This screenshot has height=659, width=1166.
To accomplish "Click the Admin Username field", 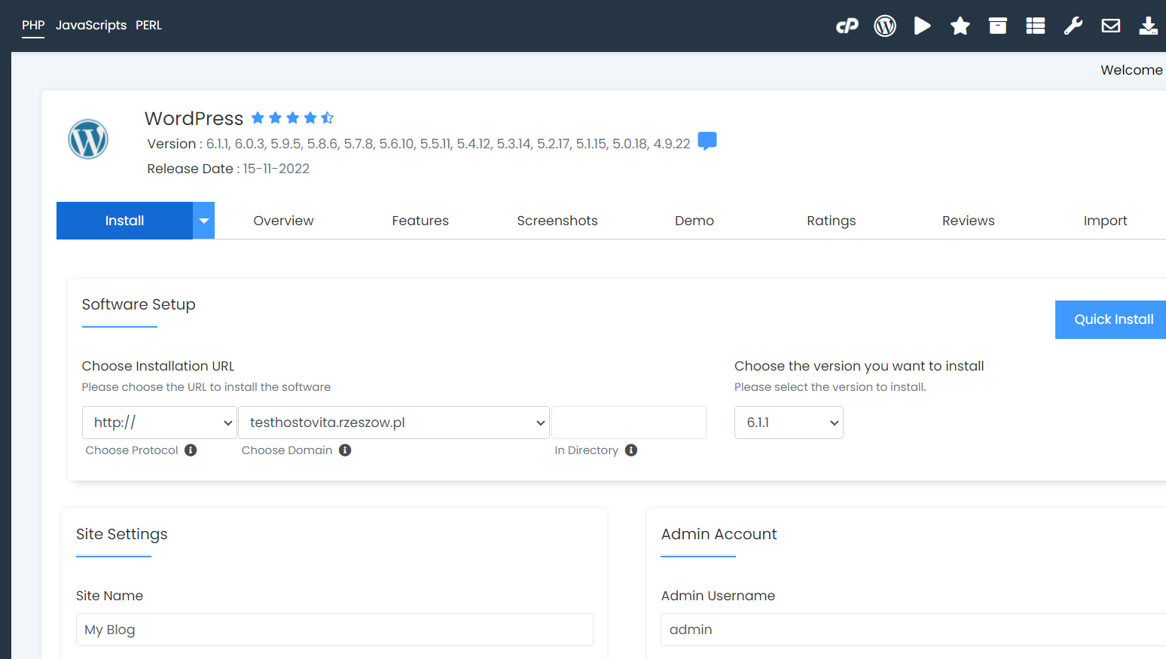I will click(913, 630).
